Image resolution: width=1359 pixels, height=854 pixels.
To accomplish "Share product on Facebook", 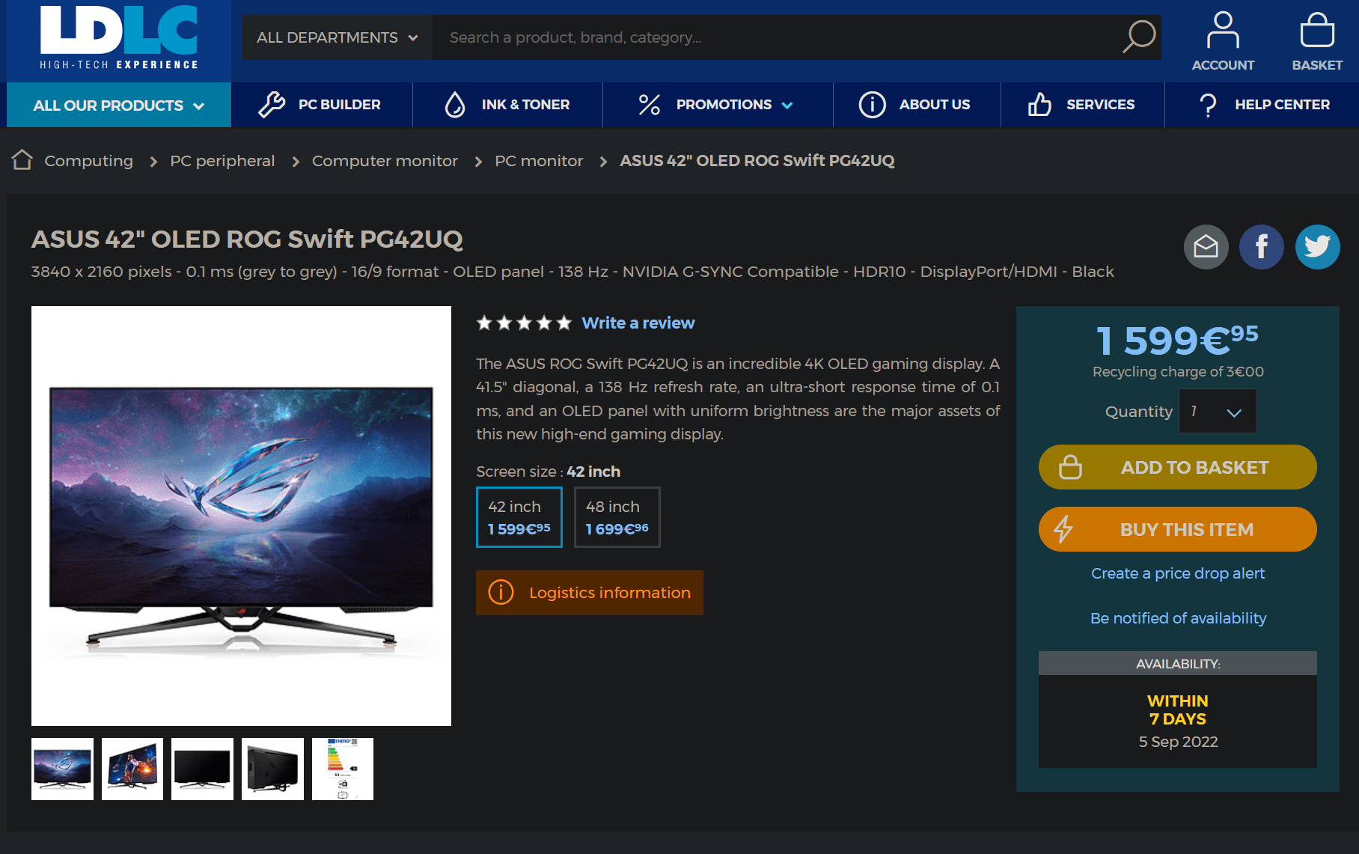I will (x=1262, y=247).
